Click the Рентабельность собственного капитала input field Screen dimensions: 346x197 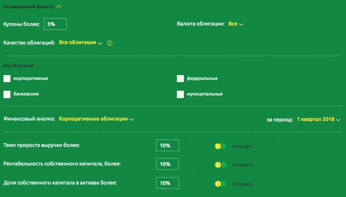point(167,164)
